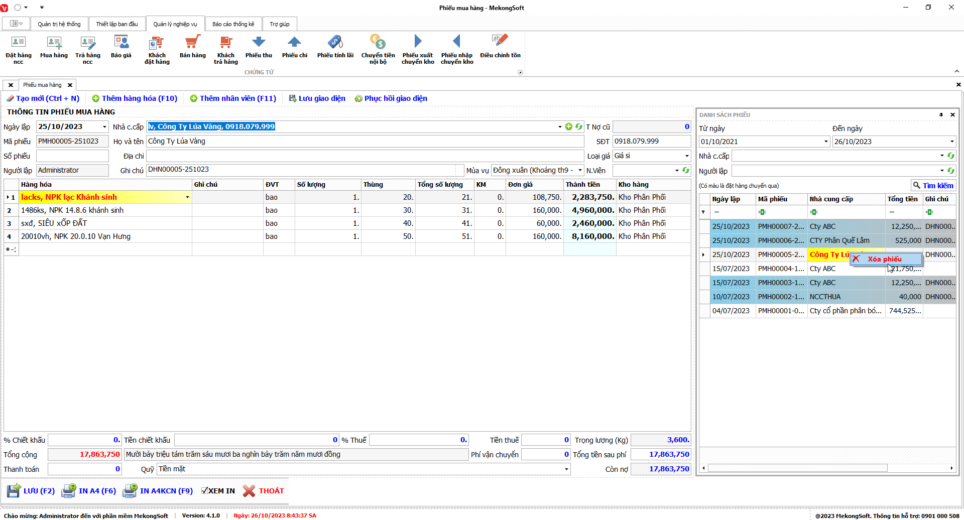The width and height of the screenshot is (964, 520).
Task: Toggle the XEM IN checkbox
Action: point(205,491)
